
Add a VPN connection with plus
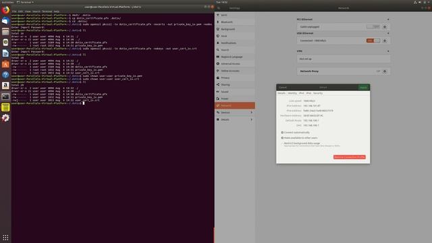pos(388,51)
